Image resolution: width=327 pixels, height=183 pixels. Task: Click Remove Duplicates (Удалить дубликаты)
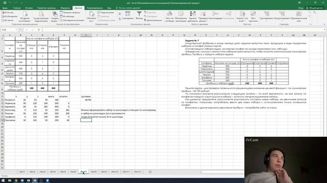(x=193, y=17)
